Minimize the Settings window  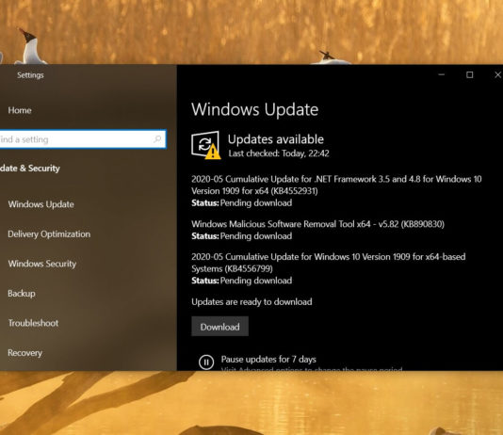tap(442, 74)
